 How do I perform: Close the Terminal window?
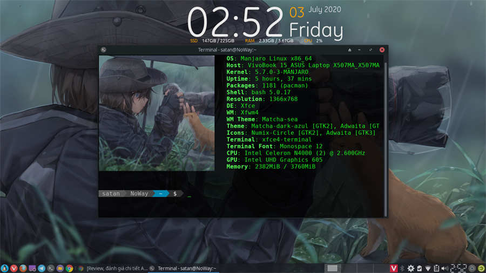(382, 50)
